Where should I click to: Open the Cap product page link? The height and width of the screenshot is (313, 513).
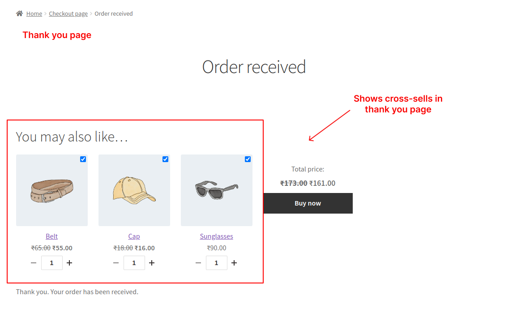pos(134,236)
